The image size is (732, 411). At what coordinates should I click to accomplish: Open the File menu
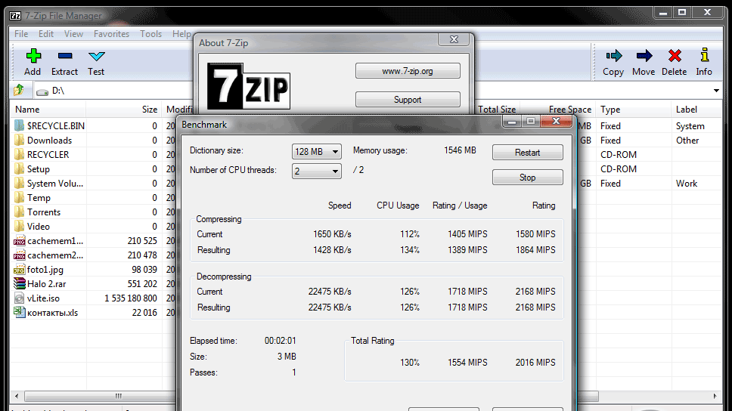click(x=21, y=34)
